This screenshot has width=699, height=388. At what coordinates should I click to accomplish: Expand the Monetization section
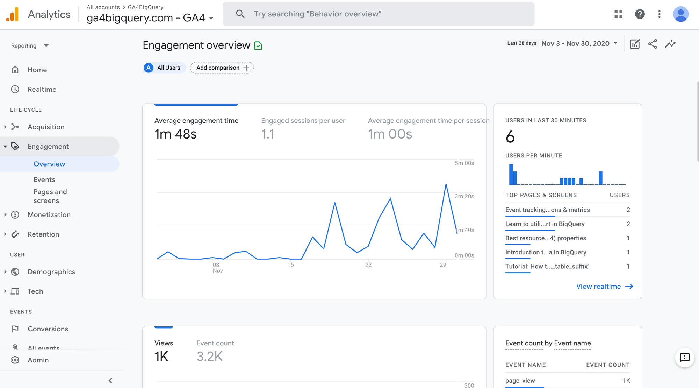(49, 215)
